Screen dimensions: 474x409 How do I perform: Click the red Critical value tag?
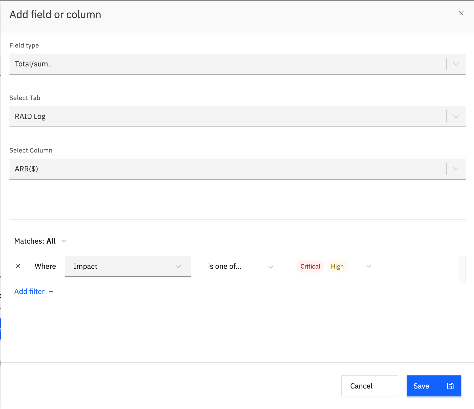(310, 266)
